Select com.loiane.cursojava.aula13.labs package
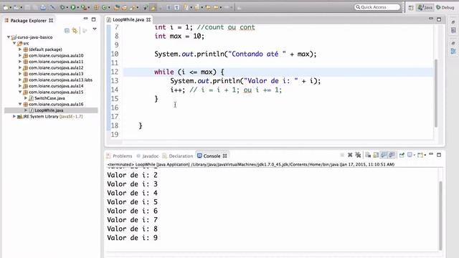Screen dimensions: 459x258 pyautogui.click(x=60, y=80)
